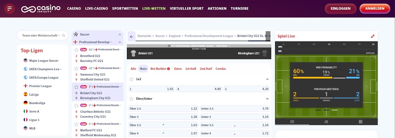
Task: Click the Startseite breadcrumb link
Action: [144, 36]
